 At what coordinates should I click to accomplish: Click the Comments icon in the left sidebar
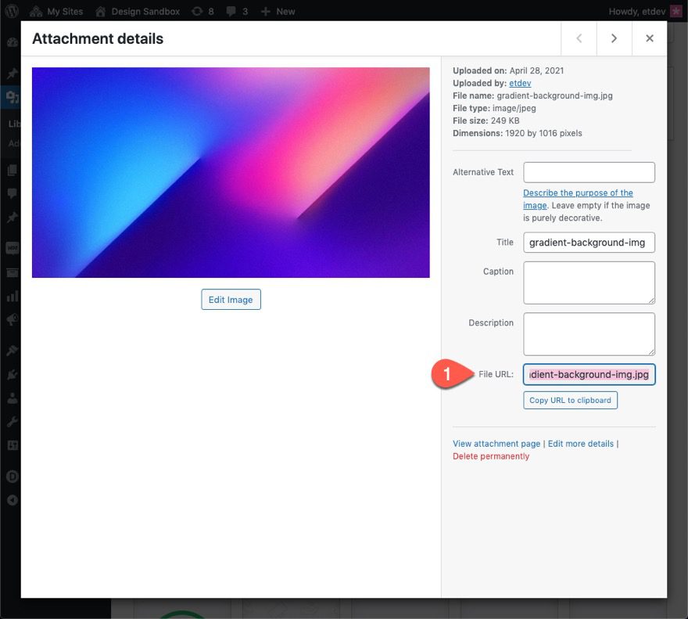pyautogui.click(x=11, y=193)
